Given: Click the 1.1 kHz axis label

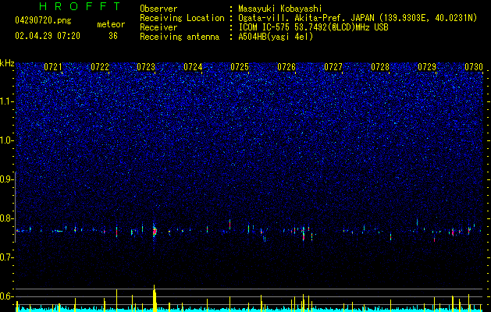Looking at the screenshot, I should pos(6,101).
